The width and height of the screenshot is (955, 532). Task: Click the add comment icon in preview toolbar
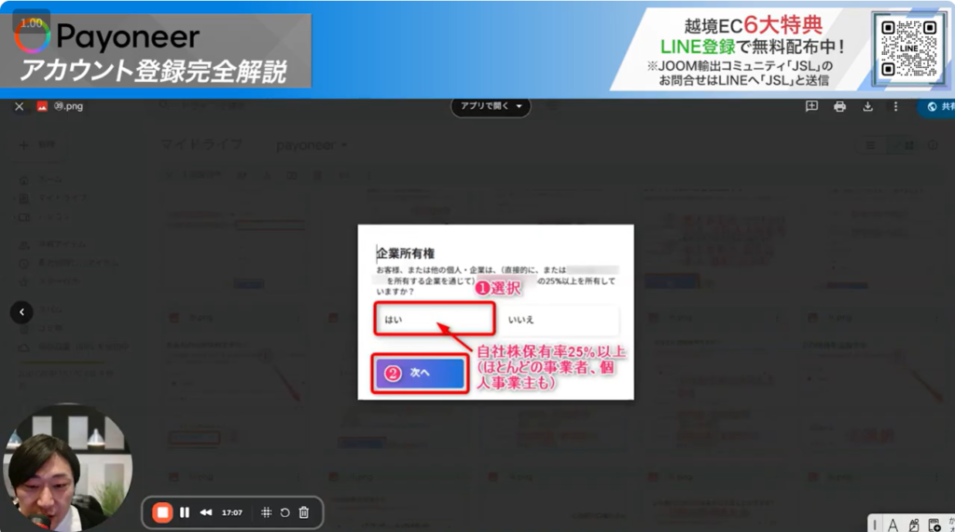pyautogui.click(x=811, y=107)
